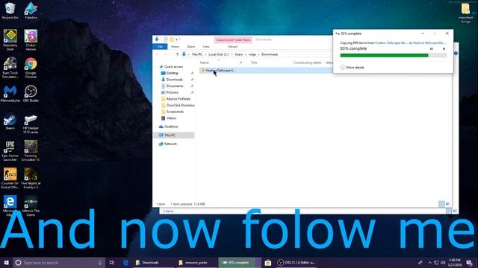478x268 pixels.
Task: Cancel the copy with the small X
Action: coord(444,48)
